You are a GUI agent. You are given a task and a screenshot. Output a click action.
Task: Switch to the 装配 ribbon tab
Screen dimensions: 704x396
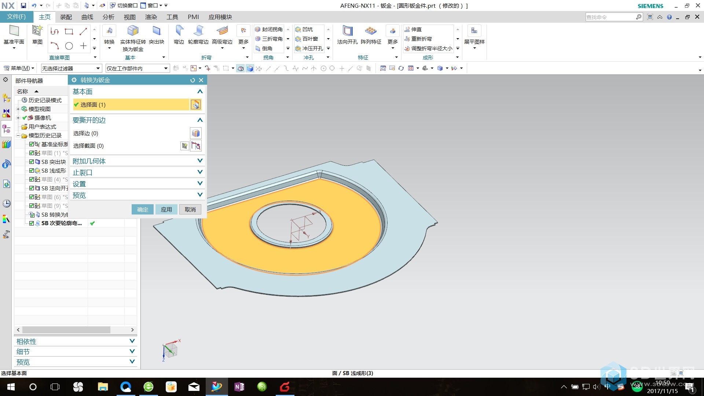[x=66, y=17]
